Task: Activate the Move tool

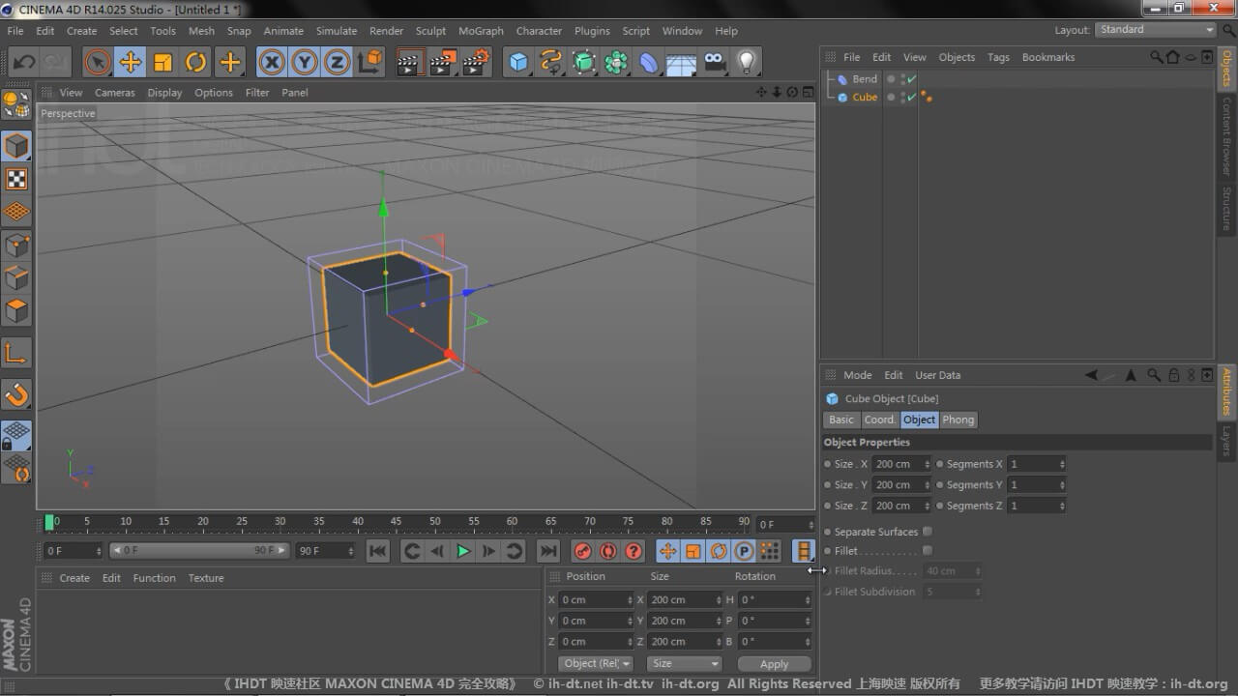Action: point(130,63)
